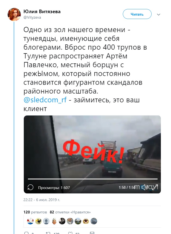Expand the tweet options chevron

click(x=159, y=15)
